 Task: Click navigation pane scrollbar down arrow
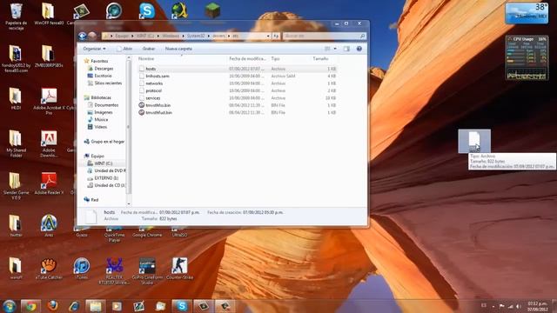point(129,203)
